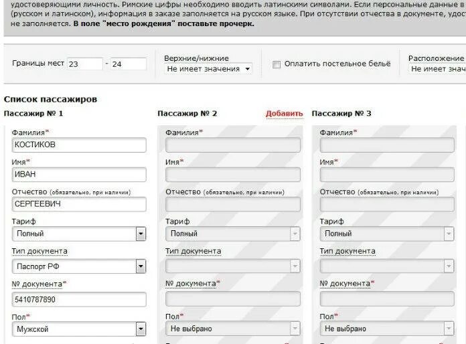Viewport: 466px width, 344px height.
Task: Open passenger 3 'Тариф' dropdown
Action: 387,234
